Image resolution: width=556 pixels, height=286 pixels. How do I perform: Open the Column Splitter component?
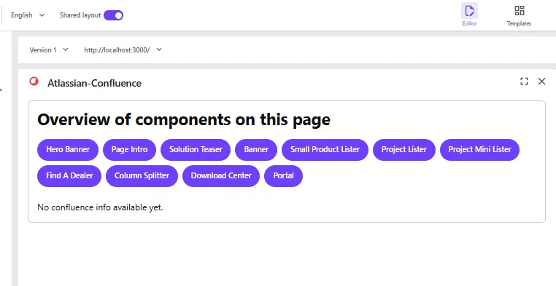[x=142, y=175]
